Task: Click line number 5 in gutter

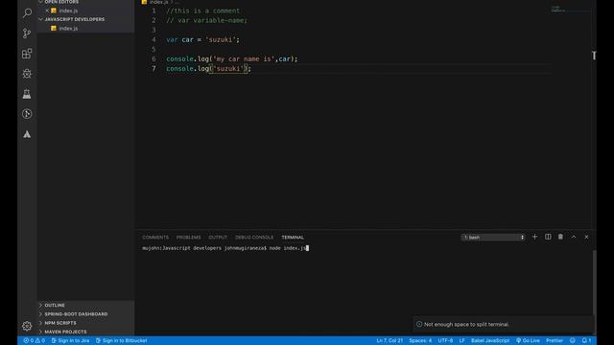Action: [x=153, y=49]
